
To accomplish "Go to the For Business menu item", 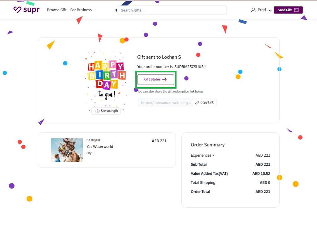I will click(81, 10).
